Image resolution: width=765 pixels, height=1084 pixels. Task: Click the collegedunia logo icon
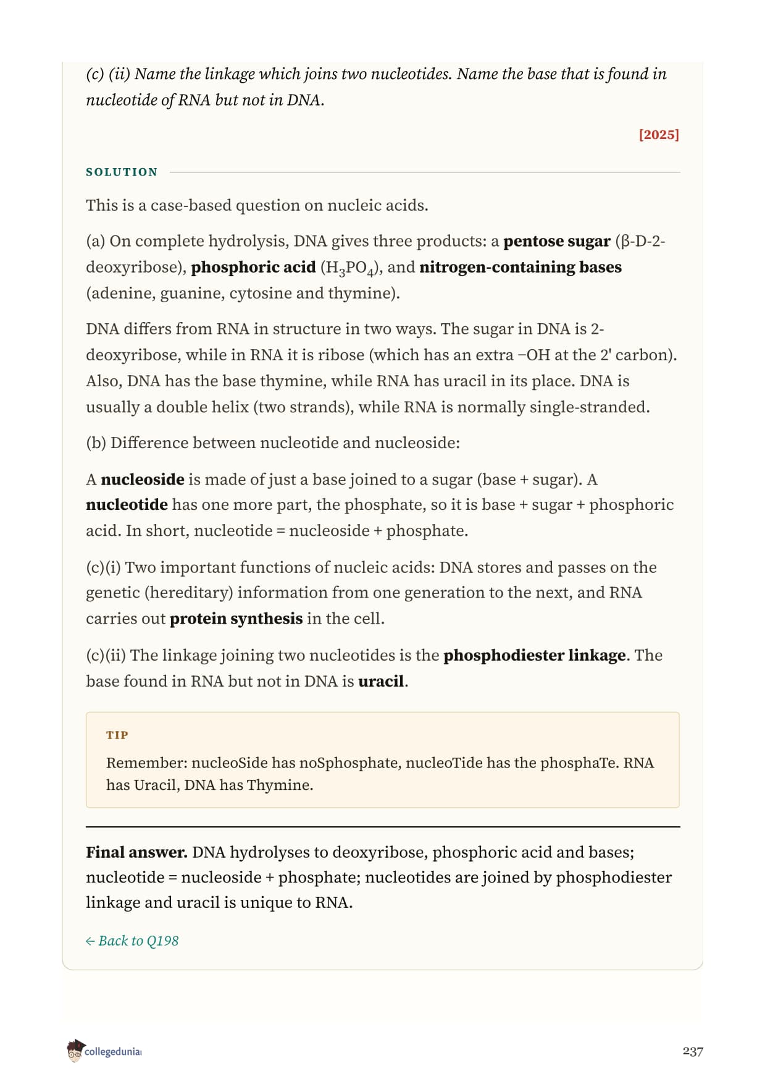click(75, 1051)
